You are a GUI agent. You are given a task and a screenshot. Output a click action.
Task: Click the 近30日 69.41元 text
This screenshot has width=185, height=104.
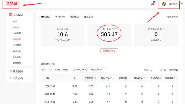coord(63,40)
